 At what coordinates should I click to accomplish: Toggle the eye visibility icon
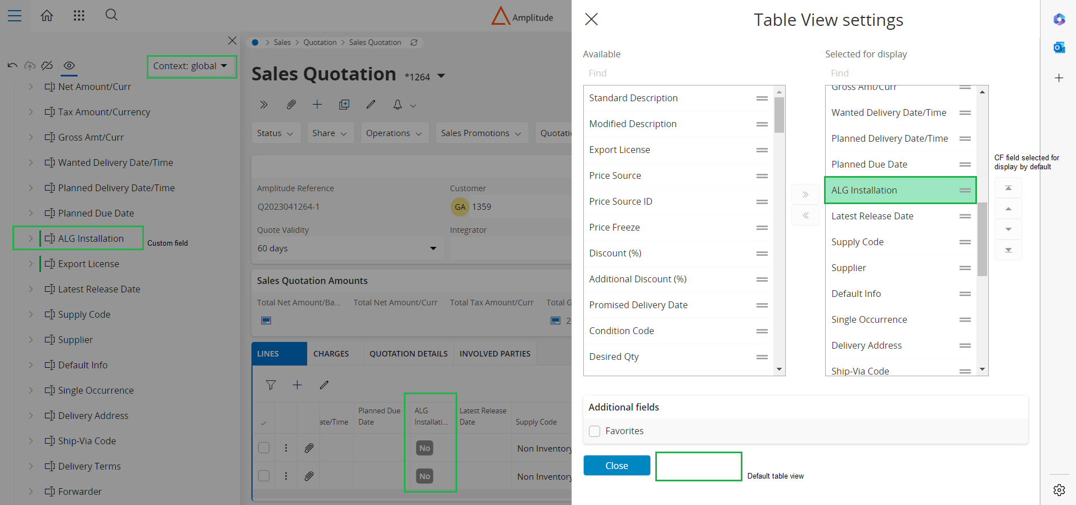(69, 66)
